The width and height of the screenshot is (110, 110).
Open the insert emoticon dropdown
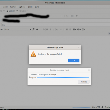click(84, 29)
